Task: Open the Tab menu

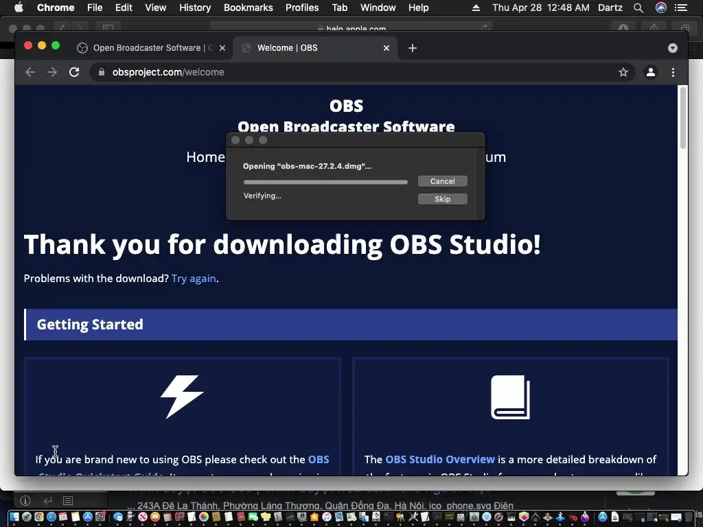Action: 339,8
